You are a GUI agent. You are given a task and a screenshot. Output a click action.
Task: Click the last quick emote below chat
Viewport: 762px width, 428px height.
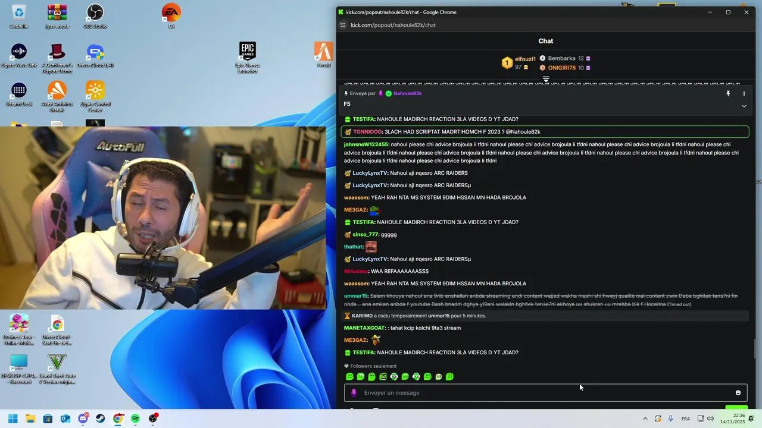[449, 376]
